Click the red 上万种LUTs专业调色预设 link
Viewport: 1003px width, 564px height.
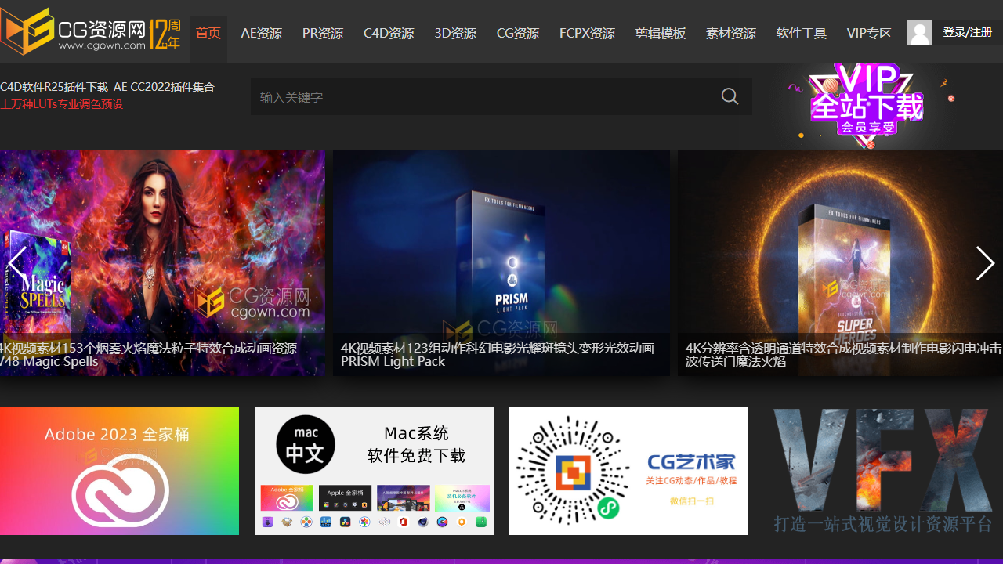[62, 104]
